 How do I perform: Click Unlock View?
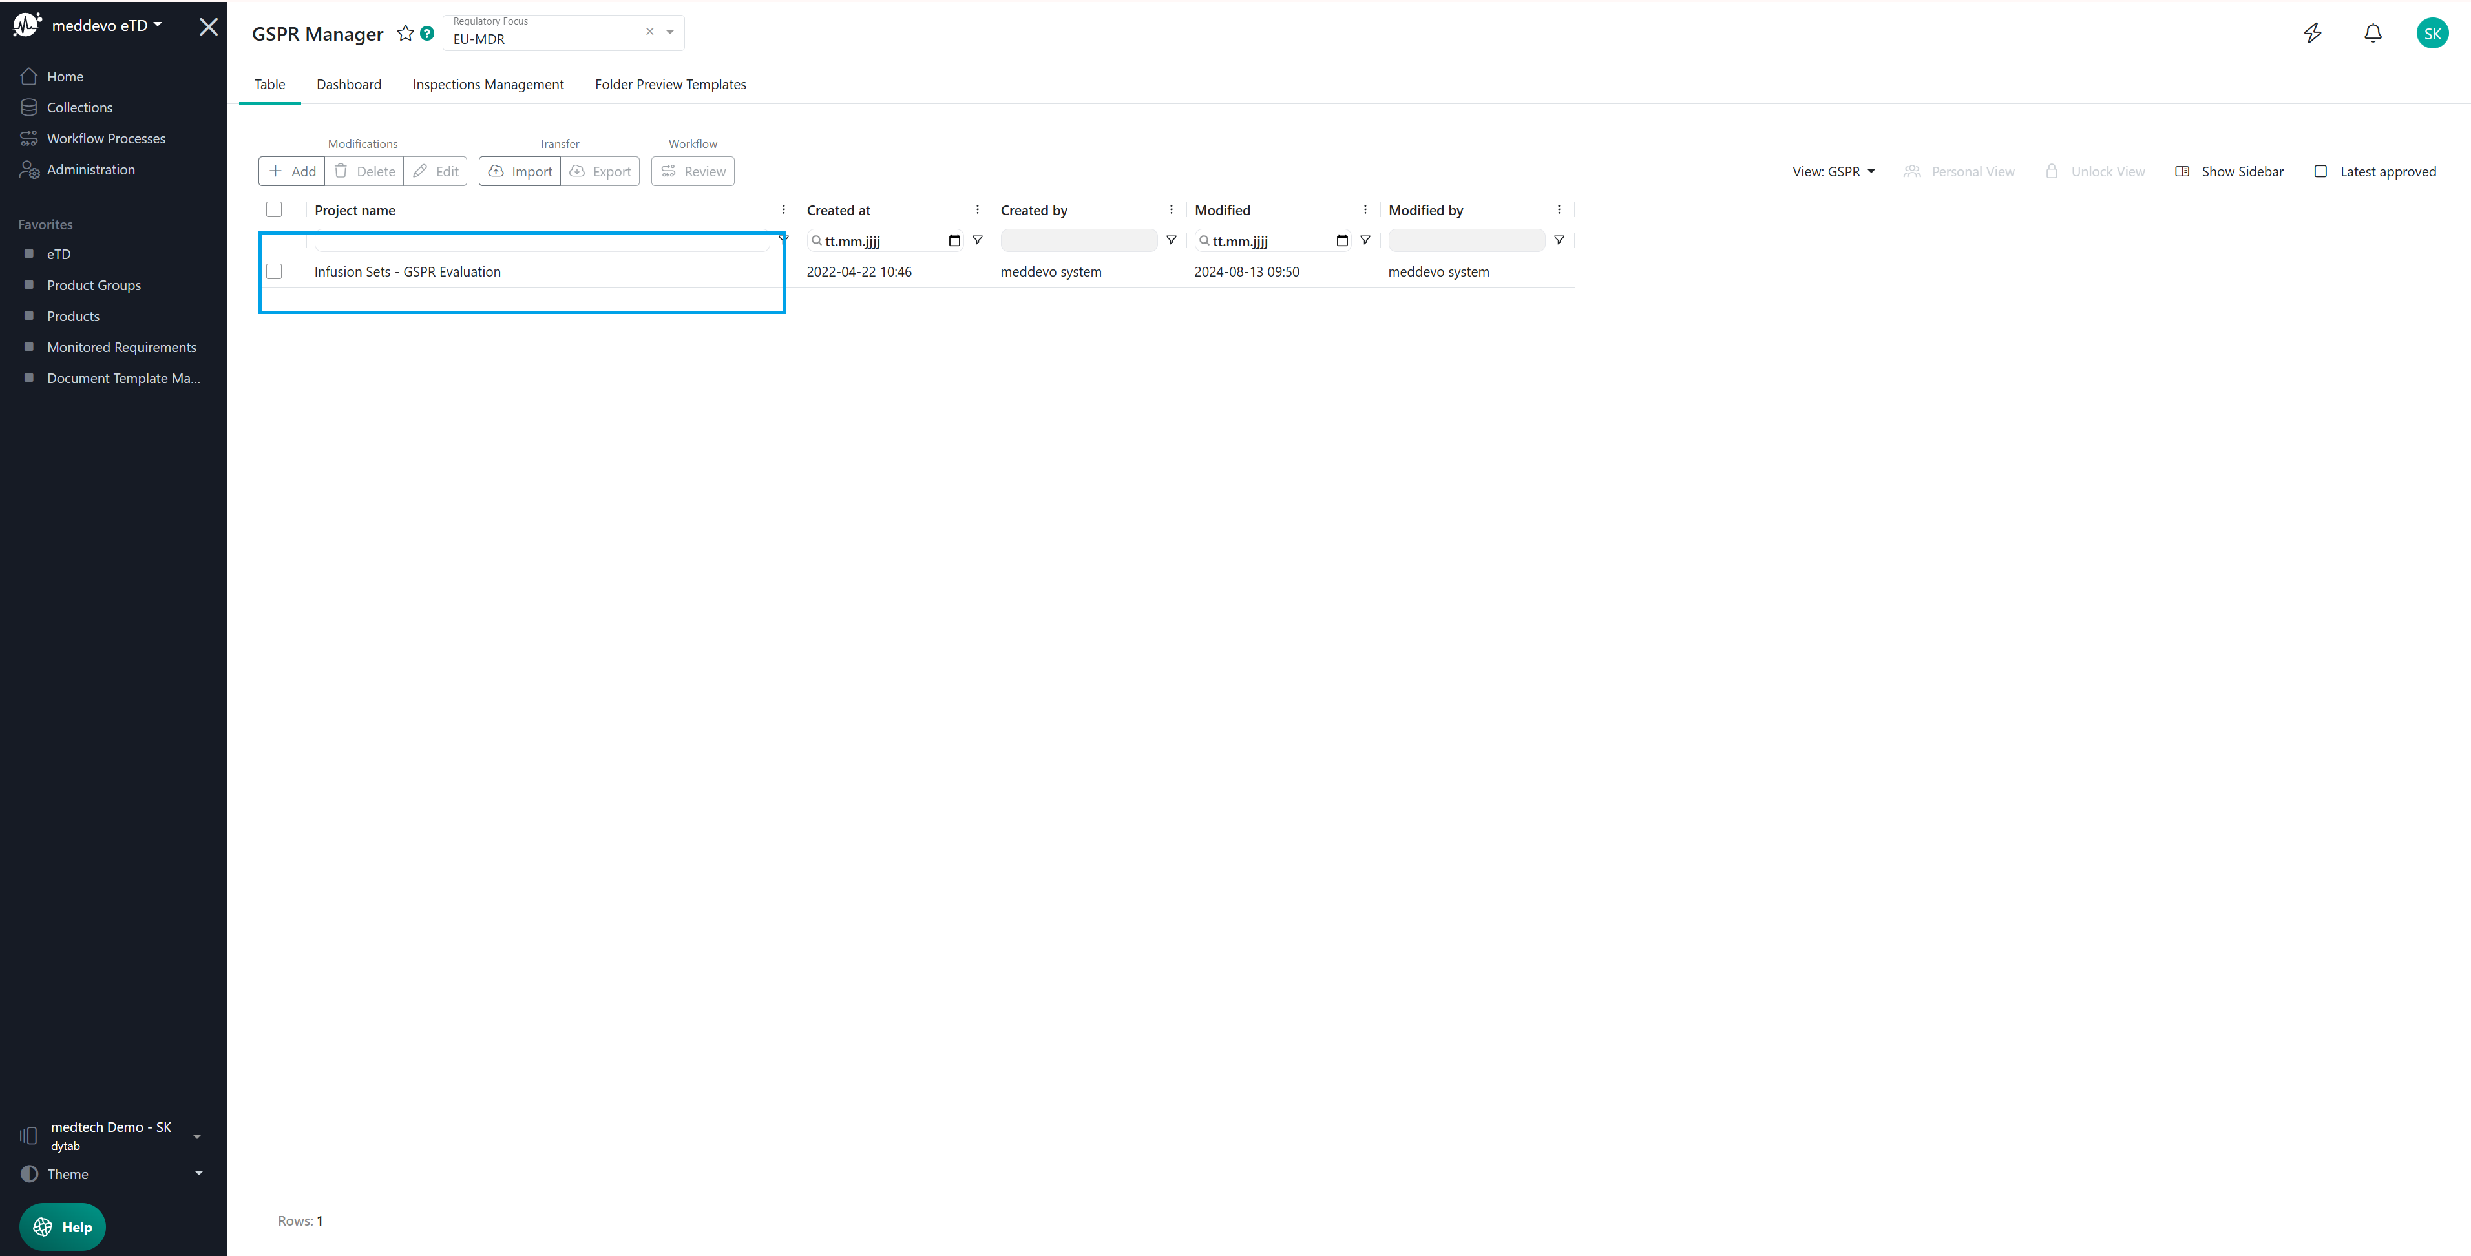[2095, 172]
